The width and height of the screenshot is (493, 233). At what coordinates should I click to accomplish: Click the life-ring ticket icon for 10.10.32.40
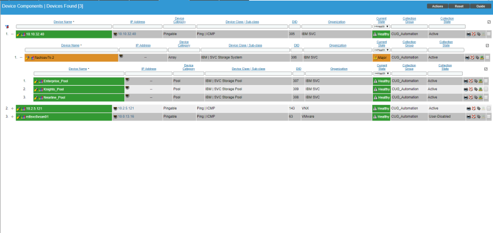pos(474,34)
